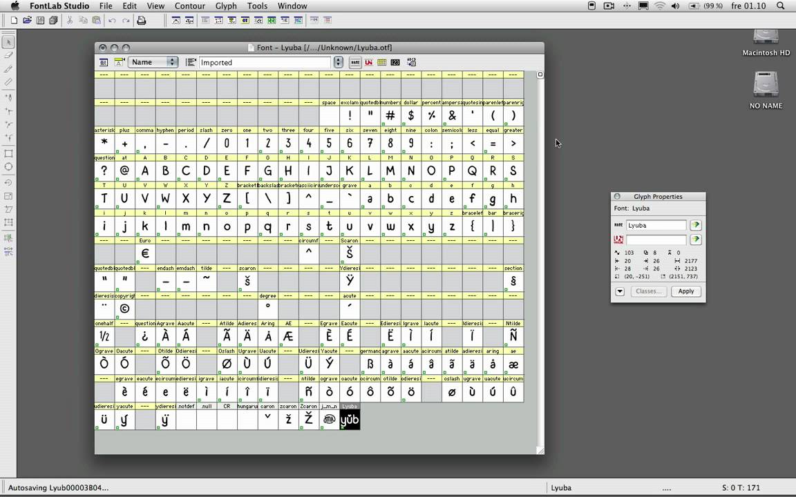Open Macintosh HD drive on desktop
This screenshot has height=497, width=796.
click(766, 42)
